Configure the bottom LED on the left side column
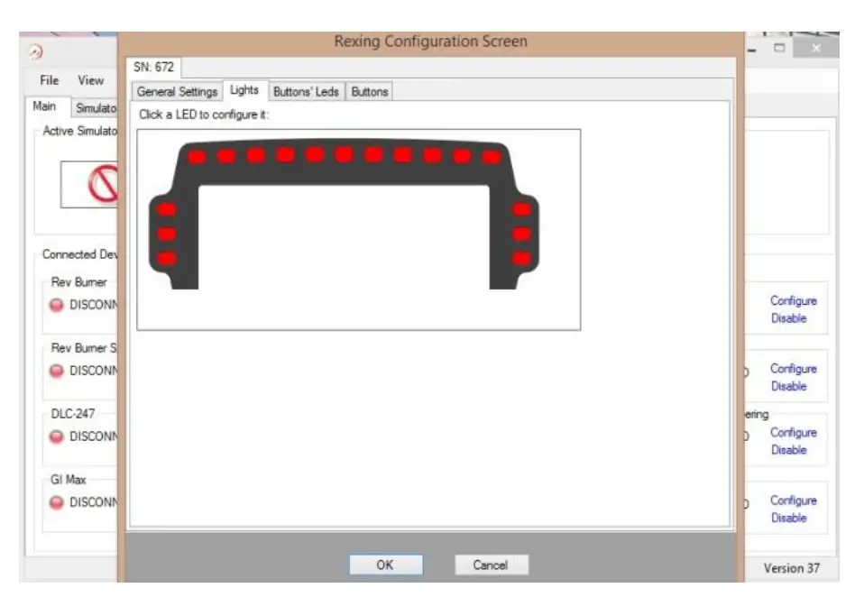855x597 pixels. click(167, 259)
